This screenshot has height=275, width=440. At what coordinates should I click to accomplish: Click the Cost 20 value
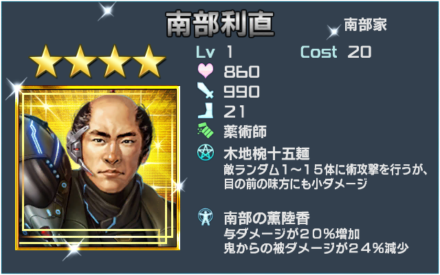(x=336, y=52)
